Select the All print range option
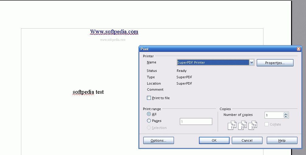306x155 pixels. pyautogui.click(x=149, y=114)
